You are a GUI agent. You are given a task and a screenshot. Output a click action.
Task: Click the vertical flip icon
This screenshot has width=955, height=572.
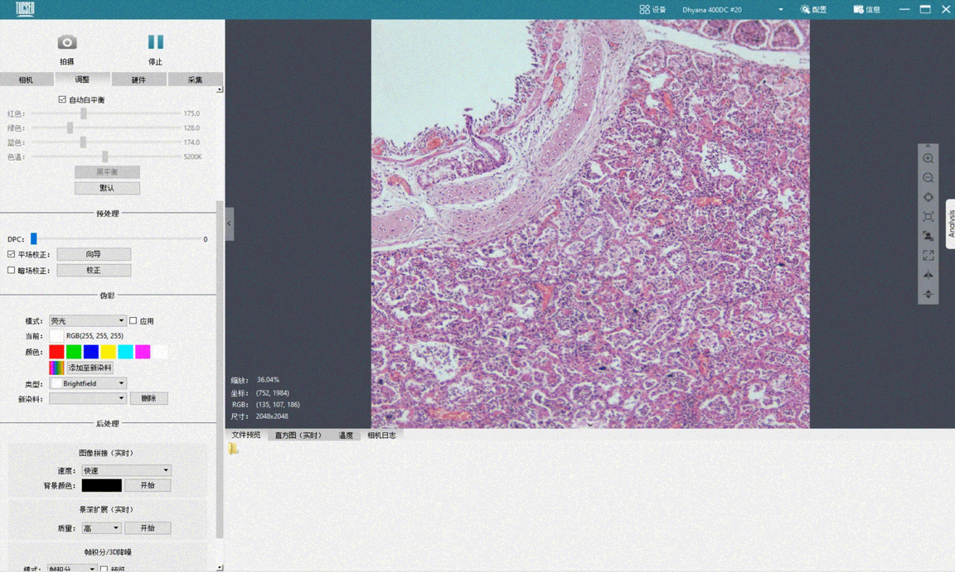[x=928, y=294]
